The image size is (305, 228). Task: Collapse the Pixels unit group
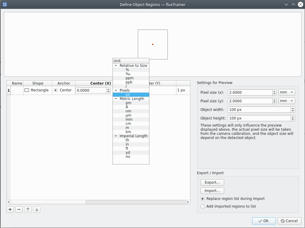pyautogui.click(x=116, y=90)
